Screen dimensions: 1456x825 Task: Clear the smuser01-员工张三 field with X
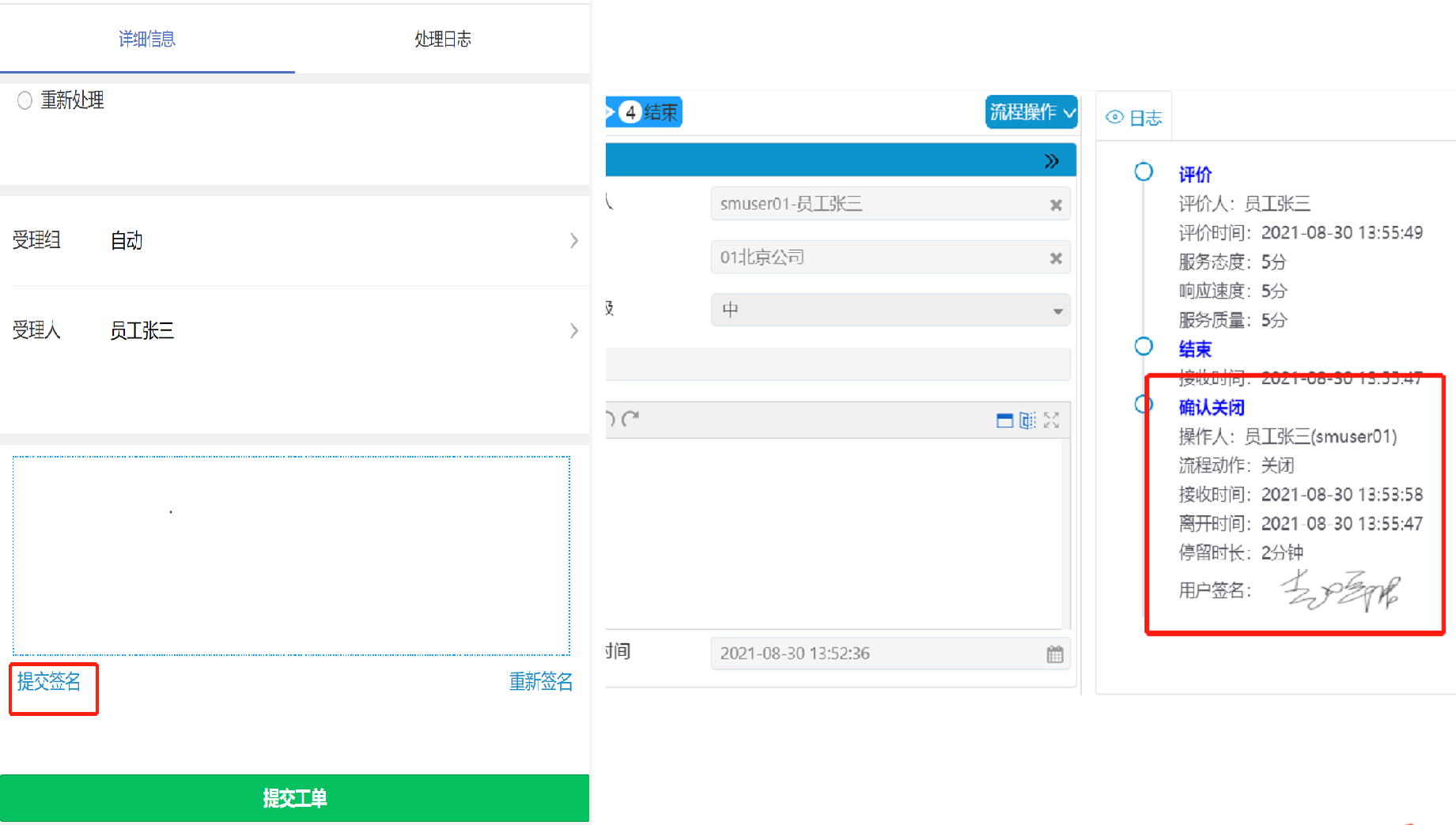[x=1056, y=205]
